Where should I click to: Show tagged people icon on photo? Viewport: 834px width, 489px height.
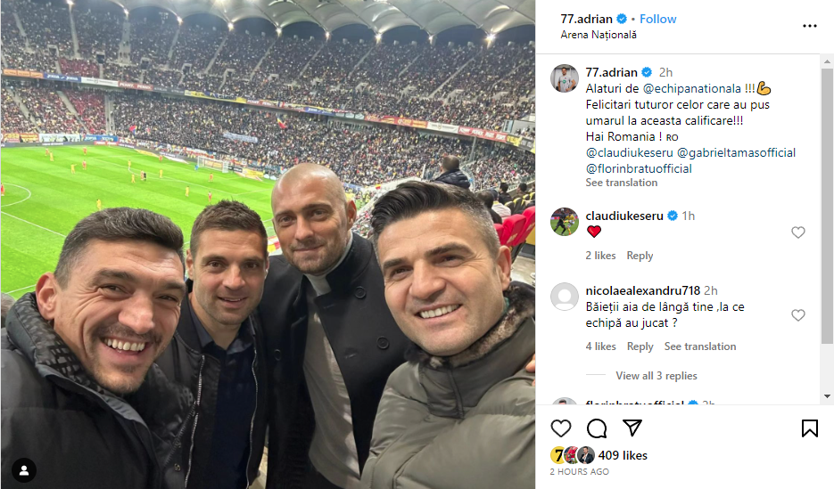24,470
